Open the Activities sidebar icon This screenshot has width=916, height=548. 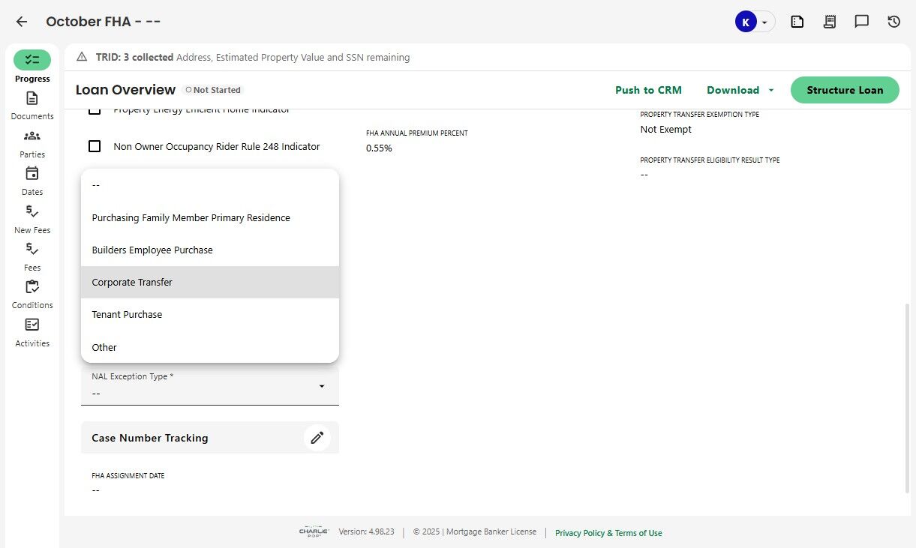[x=32, y=325]
